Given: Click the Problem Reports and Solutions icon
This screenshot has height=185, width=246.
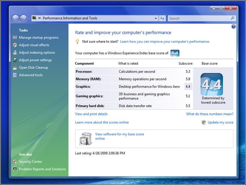Looking at the screenshot, I should point(15,169).
